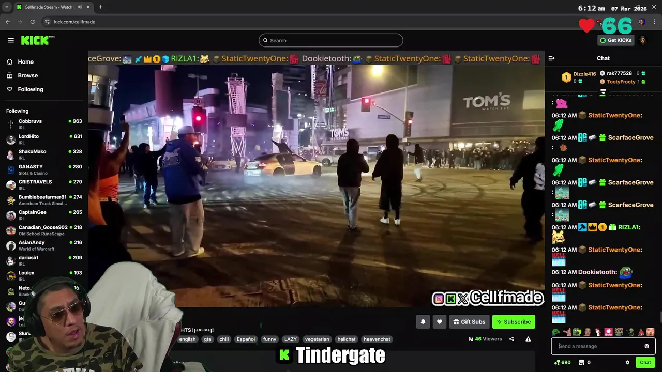Open the Kick hamburger sidebar menu

click(x=11, y=40)
